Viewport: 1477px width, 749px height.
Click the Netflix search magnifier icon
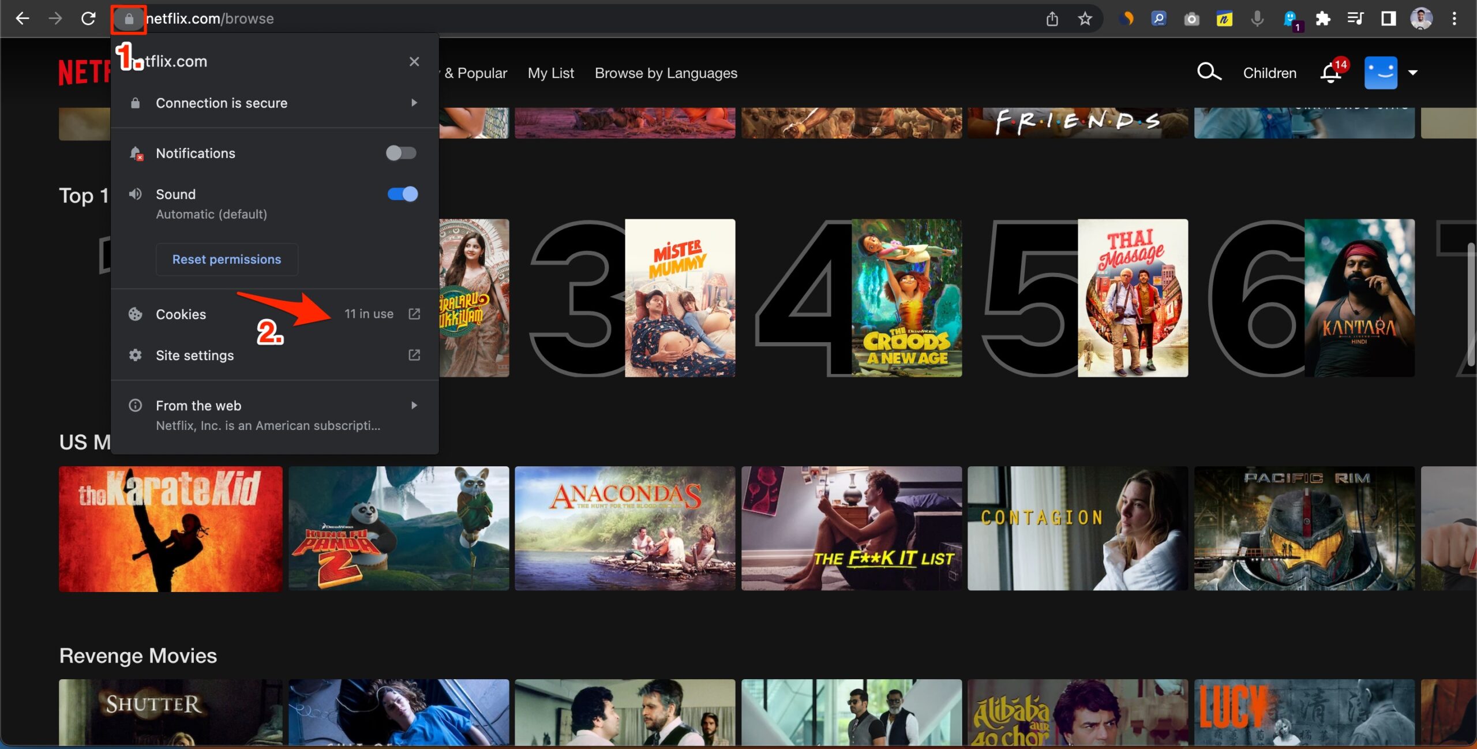[x=1209, y=73]
